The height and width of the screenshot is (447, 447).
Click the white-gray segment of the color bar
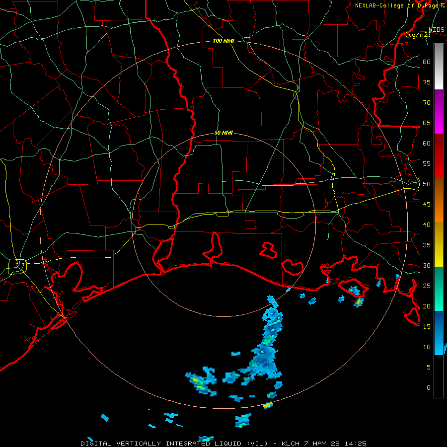(x=439, y=67)
